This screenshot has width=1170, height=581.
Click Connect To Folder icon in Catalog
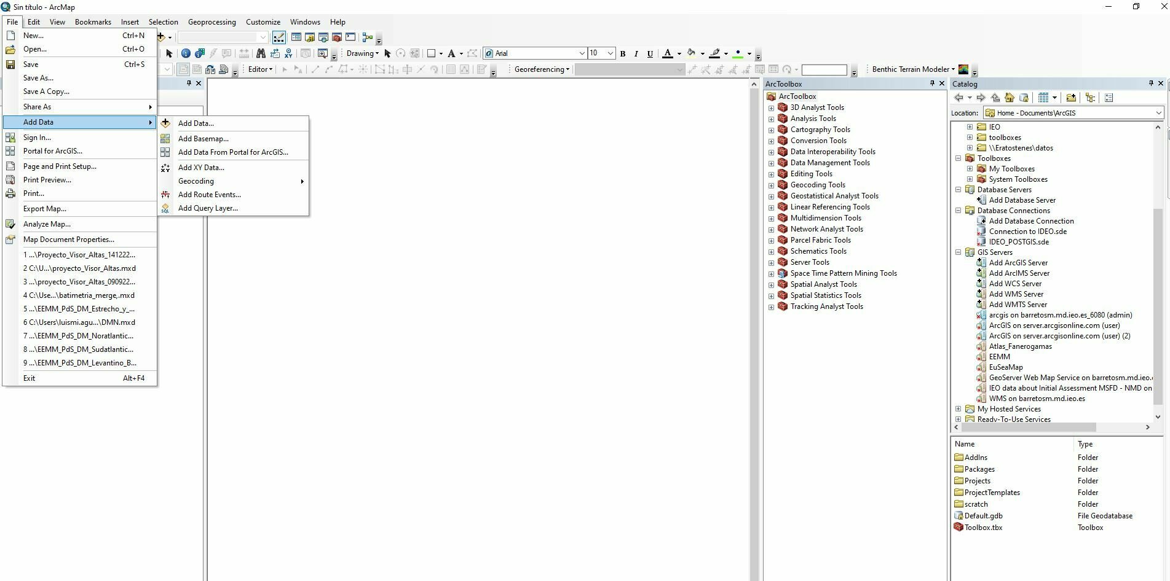pos(1071,98)
